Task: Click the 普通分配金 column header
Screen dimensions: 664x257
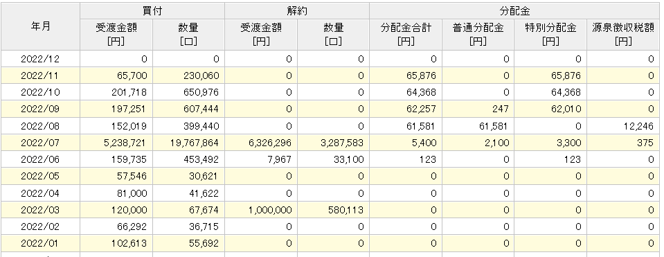Action: pos(478,35)
